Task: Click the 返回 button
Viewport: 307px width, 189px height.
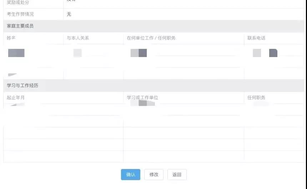Action: [x=177, y=174]
